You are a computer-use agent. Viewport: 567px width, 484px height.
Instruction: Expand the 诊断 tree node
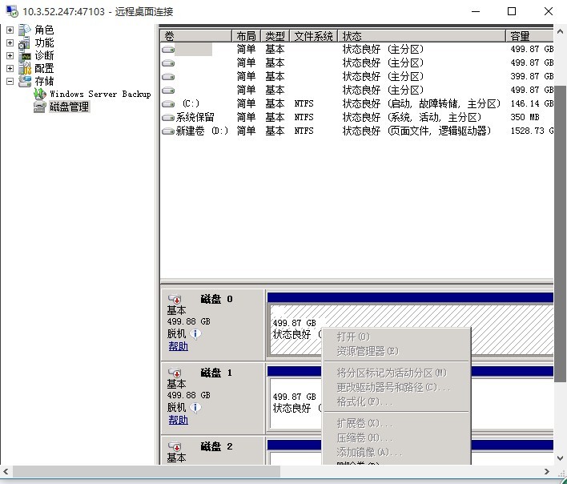10,56
